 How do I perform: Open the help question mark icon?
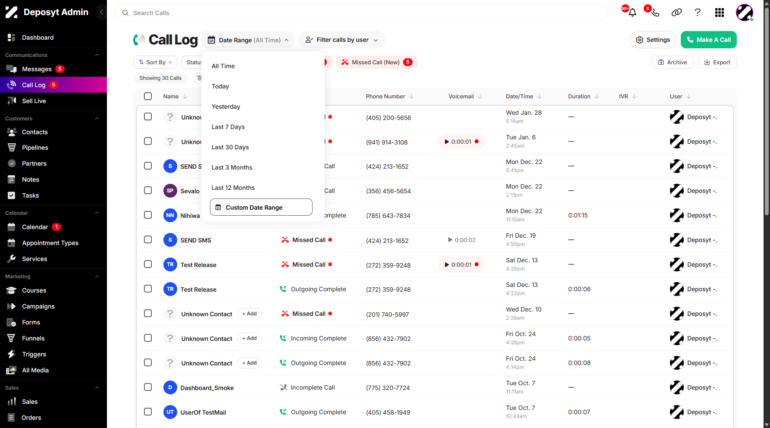(x=698, y=13)
